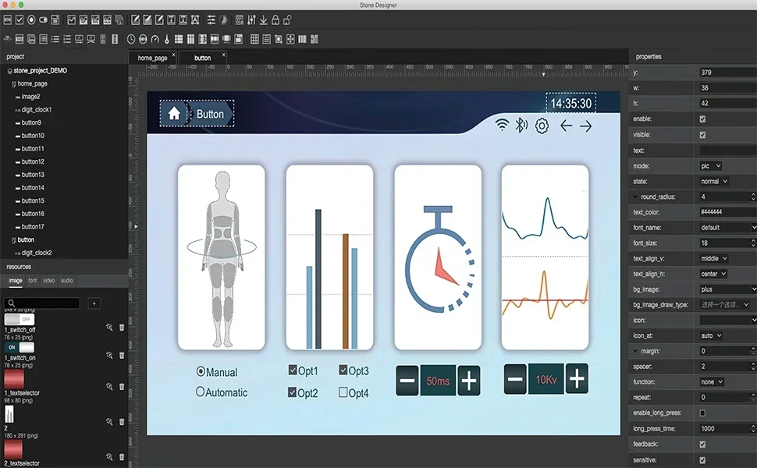Click the plus button beside 10Kv
757x468 pixels.
(x=577, y=379)
